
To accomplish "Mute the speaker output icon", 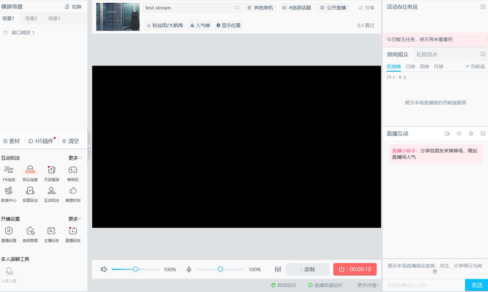I will (104, 269).
